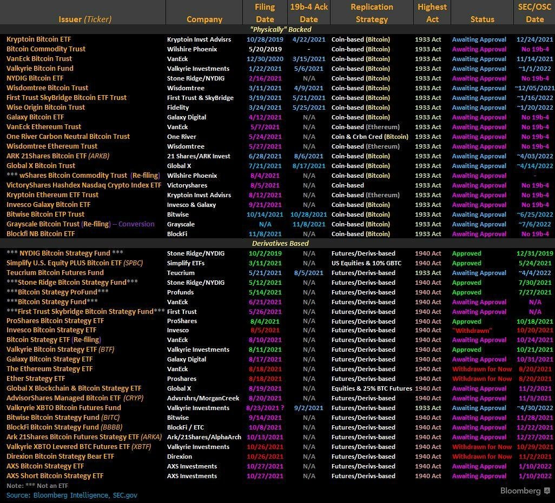Click Valkyrie Bitcoin Fund issuer name
Screen dimensions: 555x503
pos(40,68)
